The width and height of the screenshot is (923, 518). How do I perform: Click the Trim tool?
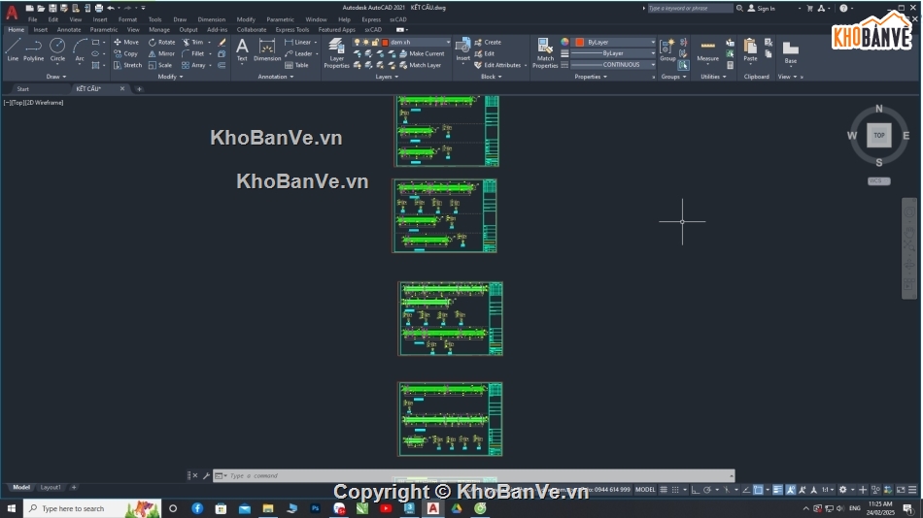tap(193, 43)
